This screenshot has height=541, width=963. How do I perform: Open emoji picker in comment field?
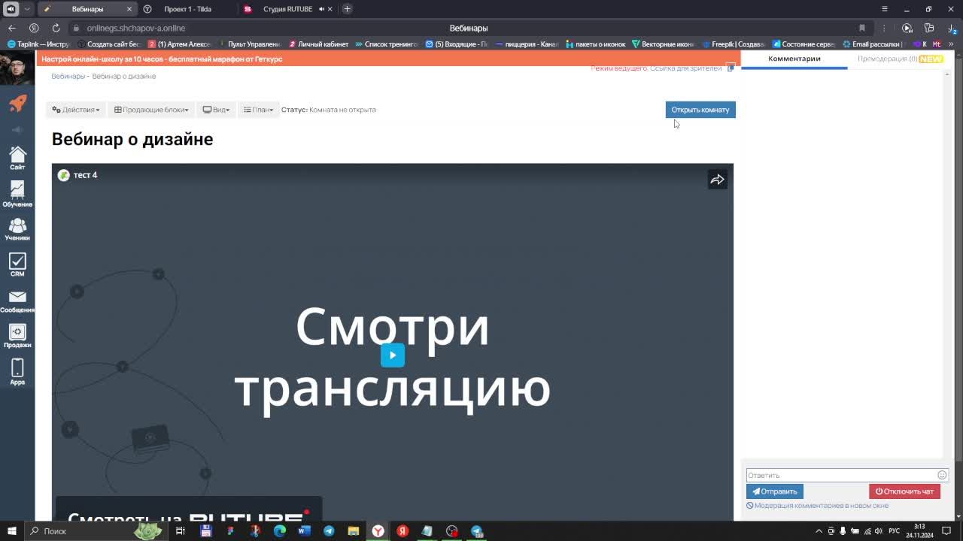941,475
